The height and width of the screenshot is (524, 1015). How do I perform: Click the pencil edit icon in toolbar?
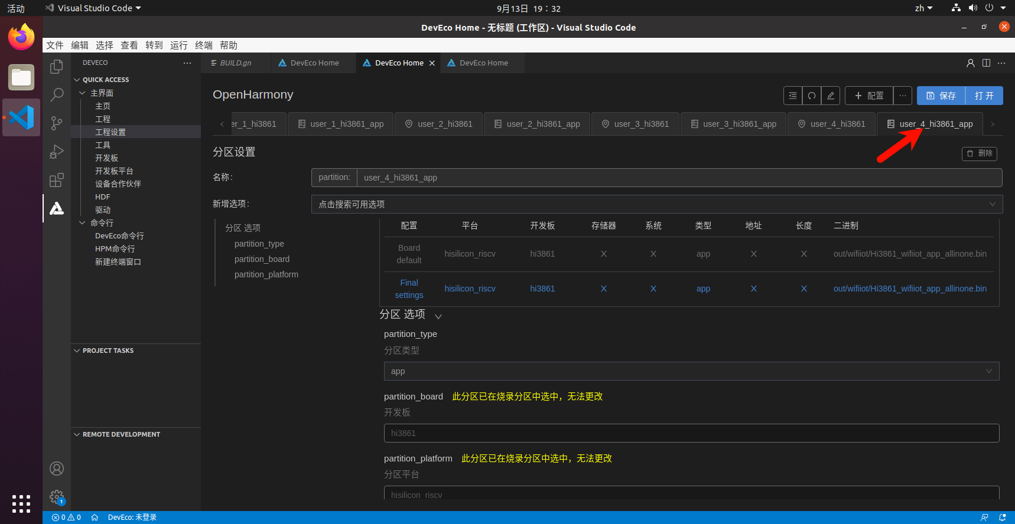831,96
